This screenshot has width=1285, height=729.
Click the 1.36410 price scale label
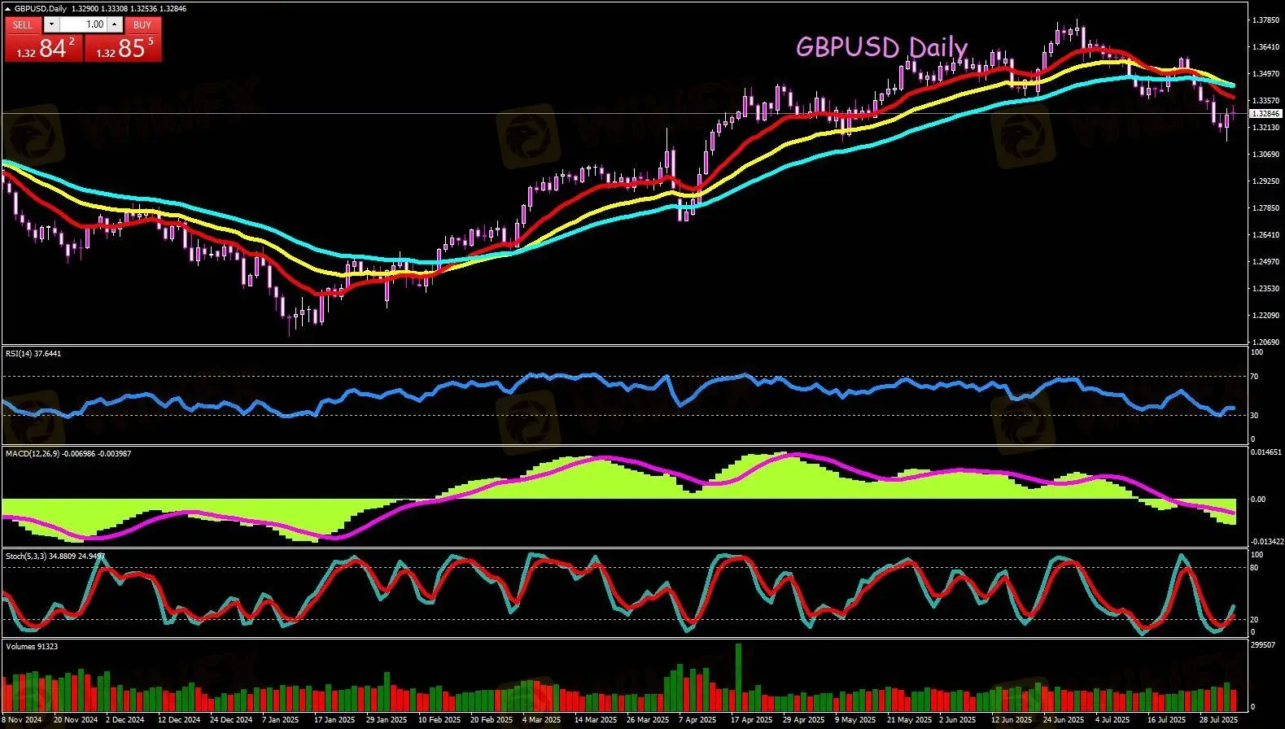[1265, 46]
